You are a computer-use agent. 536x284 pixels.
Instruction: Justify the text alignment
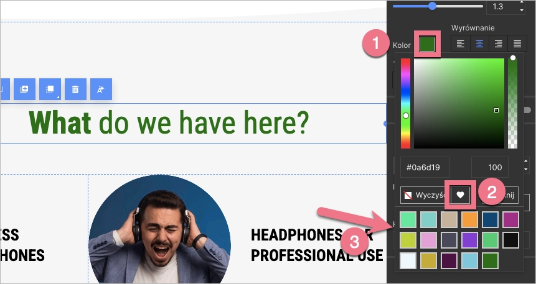pyautogui.click(x=517, y=44)
